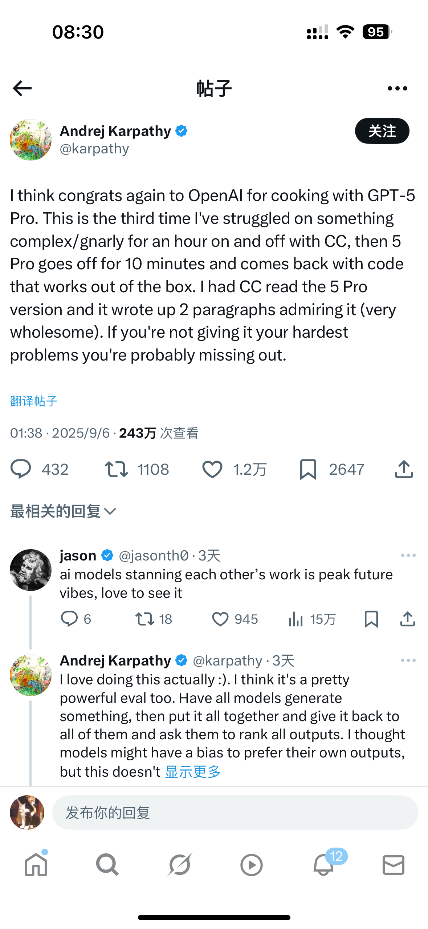The width and height of the screenshot is (428, 929).
Task: Open the Messages envelope icon
Action: point(394,865)
